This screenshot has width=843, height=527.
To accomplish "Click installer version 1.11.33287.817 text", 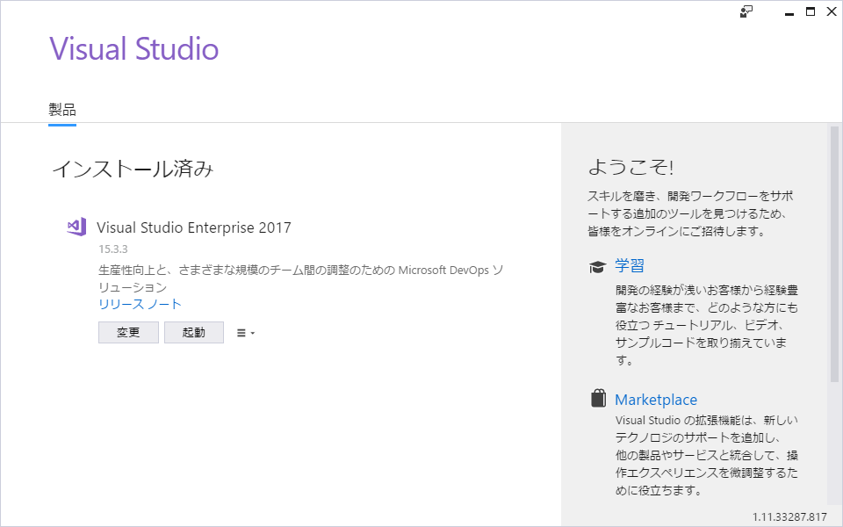I will click(789, 516).
